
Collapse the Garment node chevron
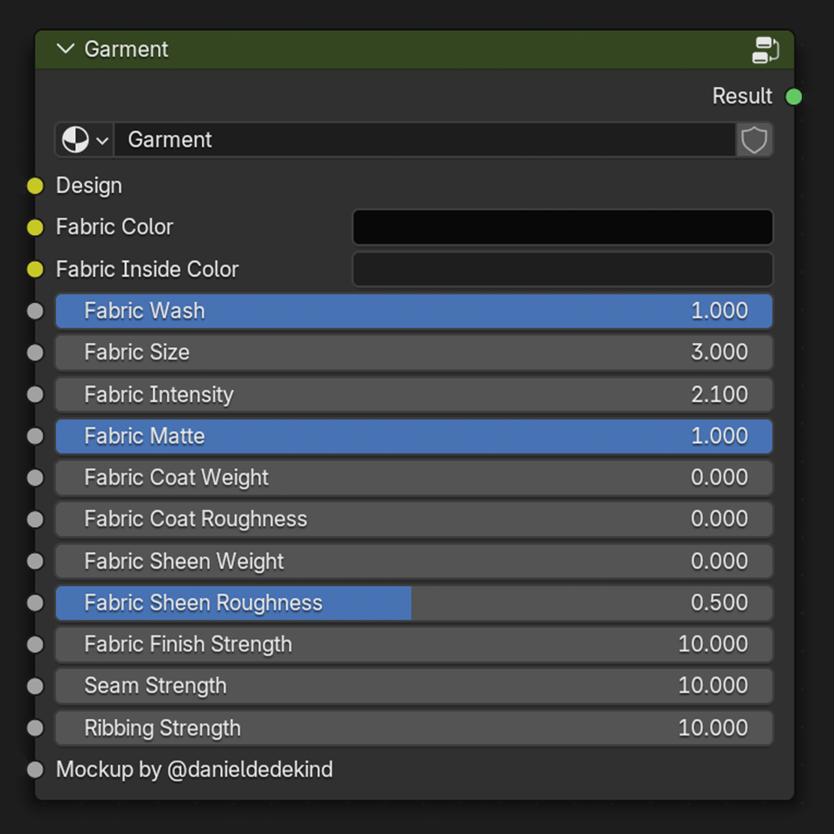[66, 49]
